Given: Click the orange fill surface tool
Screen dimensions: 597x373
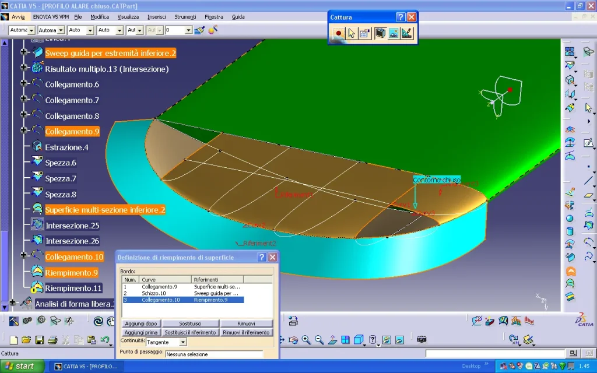Looking at the screenshot, I should [570, 272].
